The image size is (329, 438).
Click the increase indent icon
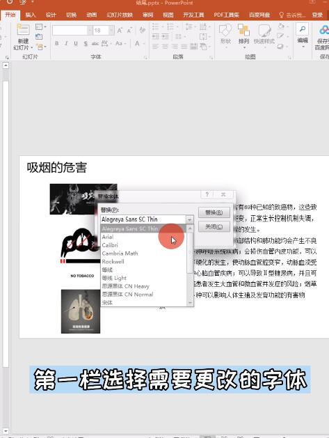[166, 37]
